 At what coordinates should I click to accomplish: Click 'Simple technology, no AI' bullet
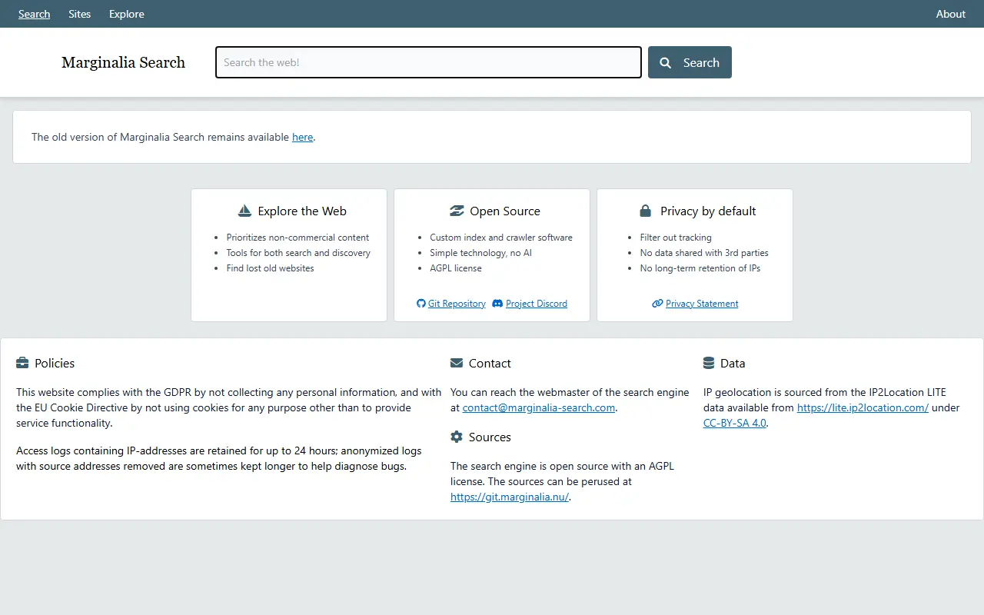[480, 253]
